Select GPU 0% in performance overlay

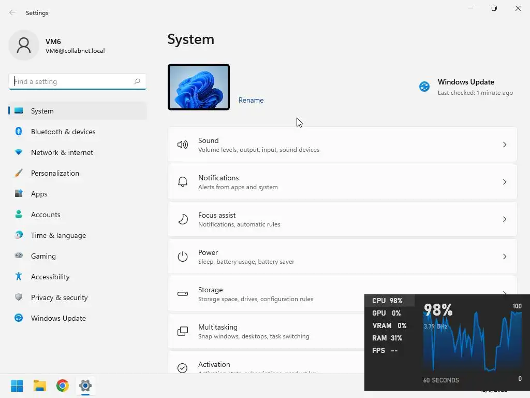(x=390, y=313)
